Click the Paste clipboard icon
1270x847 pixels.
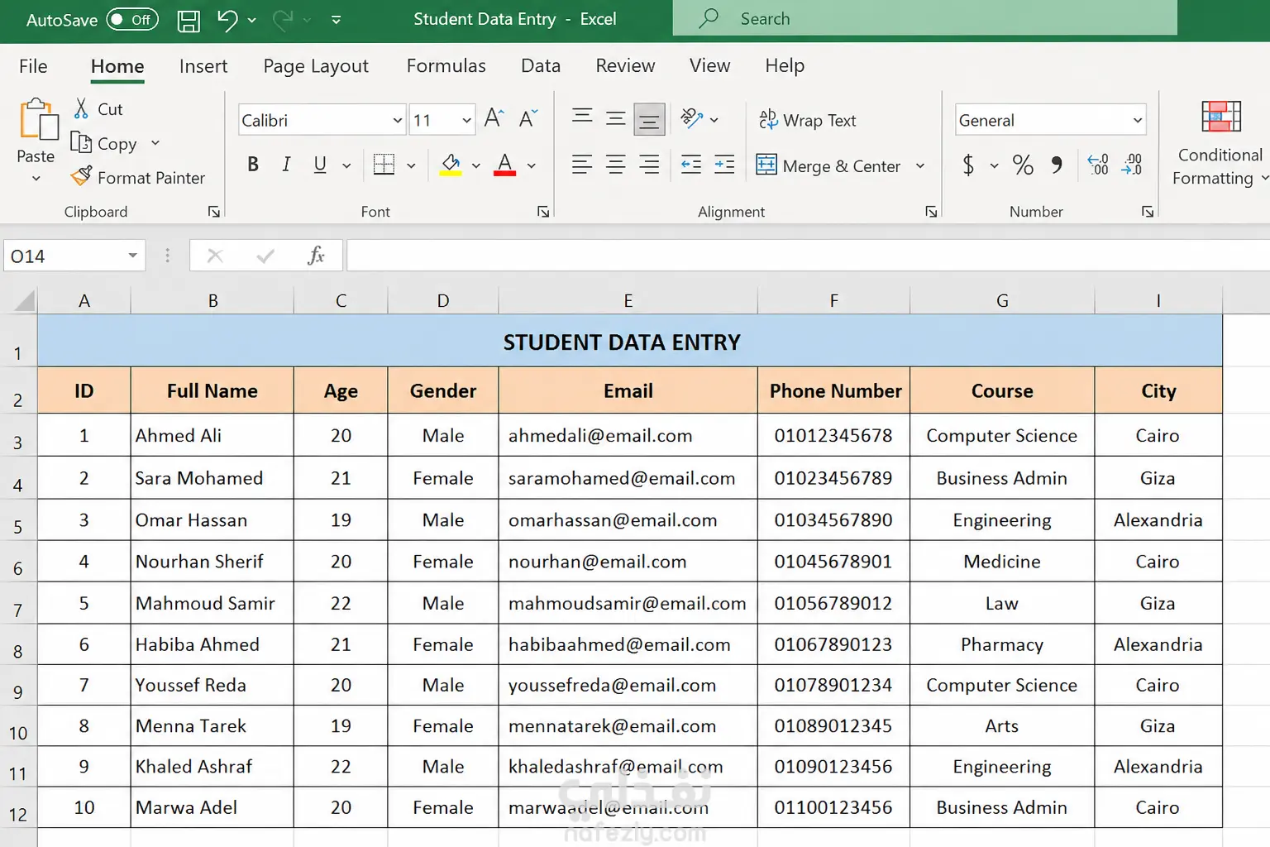pyautogui.click(x=38, y=119)
